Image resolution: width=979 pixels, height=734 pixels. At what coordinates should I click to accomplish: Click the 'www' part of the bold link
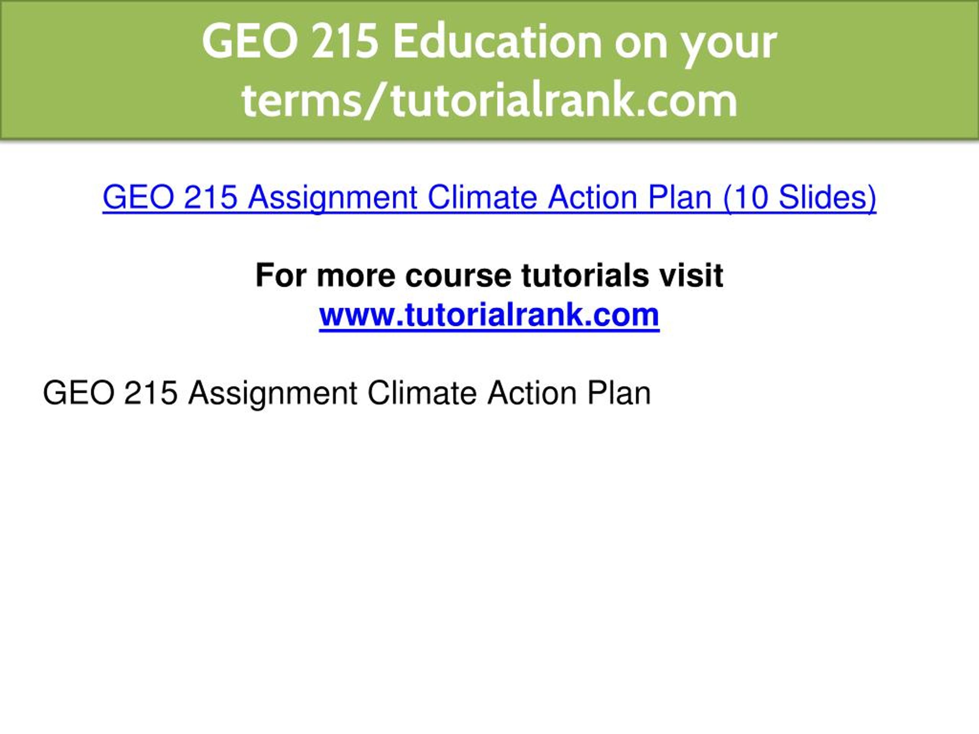[x=355, y=315]
